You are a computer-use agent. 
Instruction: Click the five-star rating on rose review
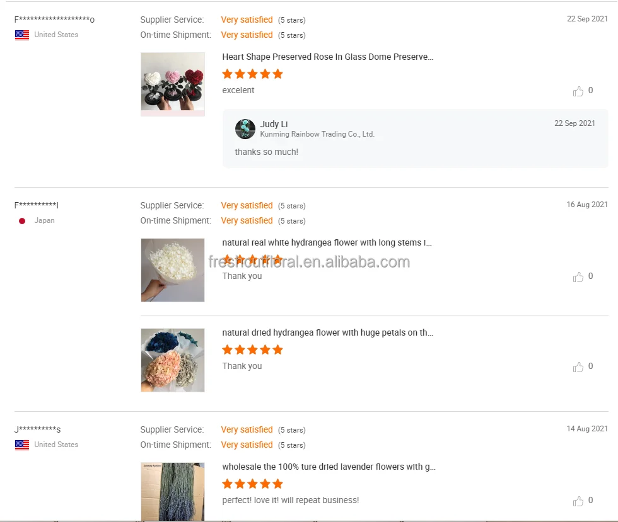pos(252,74)
